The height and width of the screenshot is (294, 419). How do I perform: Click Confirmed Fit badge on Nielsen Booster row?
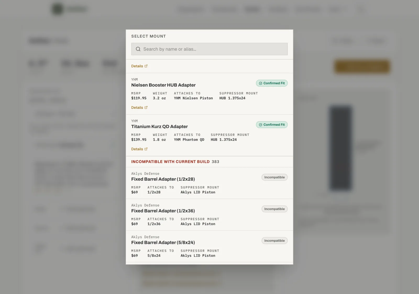pyautogui.click(x=272, y=83)
